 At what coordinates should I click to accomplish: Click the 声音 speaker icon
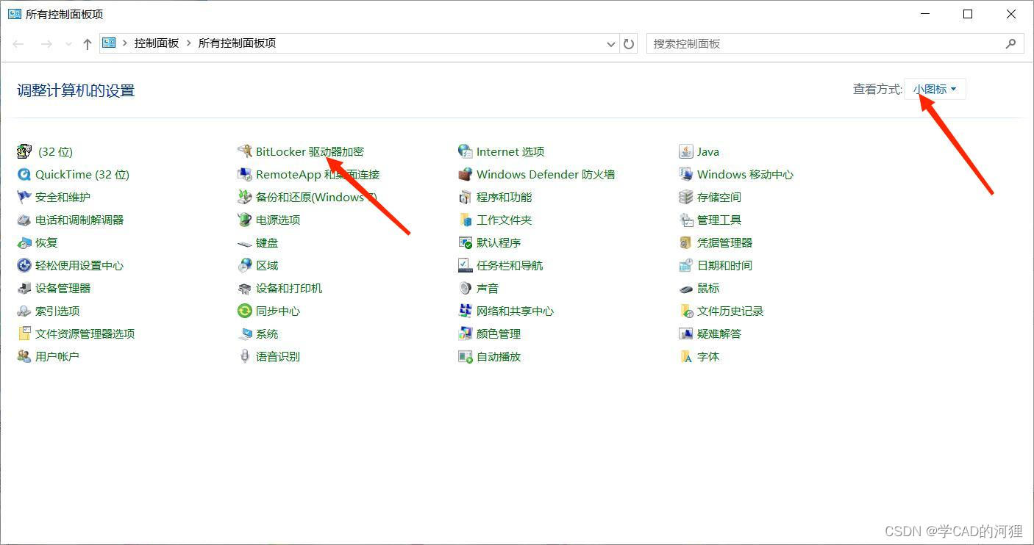[466, 288]
